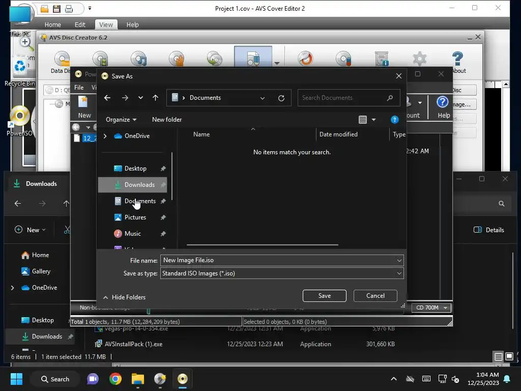Image resolution: width=521 pixels, height=391 pixels.
Task: Open PowerISO File menu
Action: pos(79,88)
